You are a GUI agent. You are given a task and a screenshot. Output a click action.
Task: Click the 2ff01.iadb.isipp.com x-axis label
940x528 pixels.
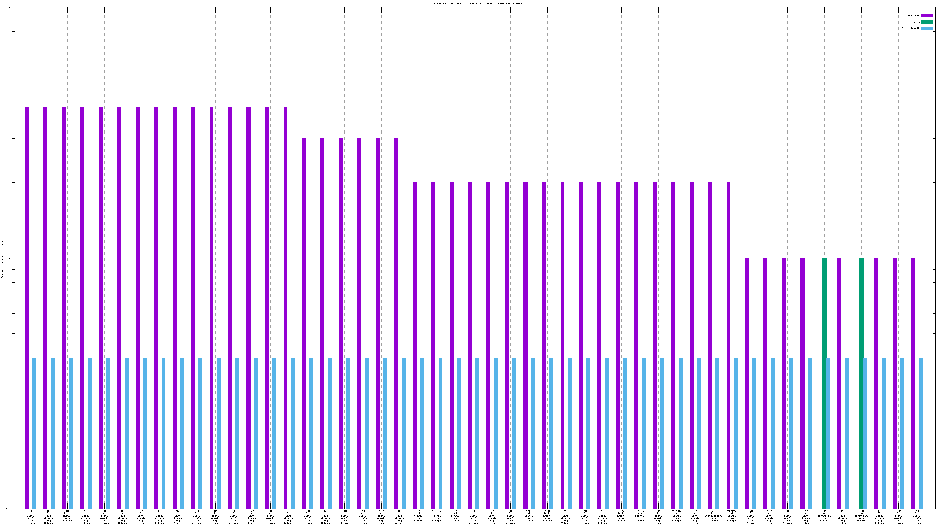pos(436,517)
